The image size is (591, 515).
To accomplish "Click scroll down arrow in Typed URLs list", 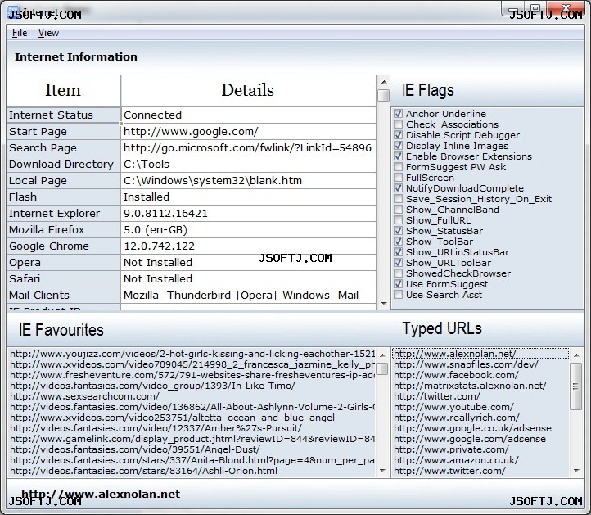I will click(x=576, y=471).
